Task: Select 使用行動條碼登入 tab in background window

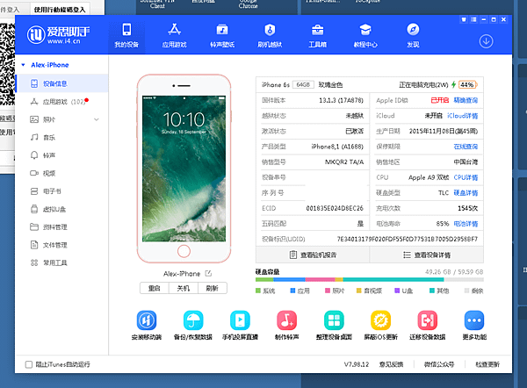Action: (x=60, y=10)
